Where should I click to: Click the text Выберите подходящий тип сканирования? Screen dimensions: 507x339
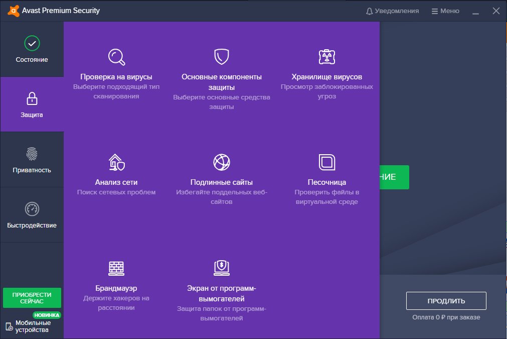(116, 91)
